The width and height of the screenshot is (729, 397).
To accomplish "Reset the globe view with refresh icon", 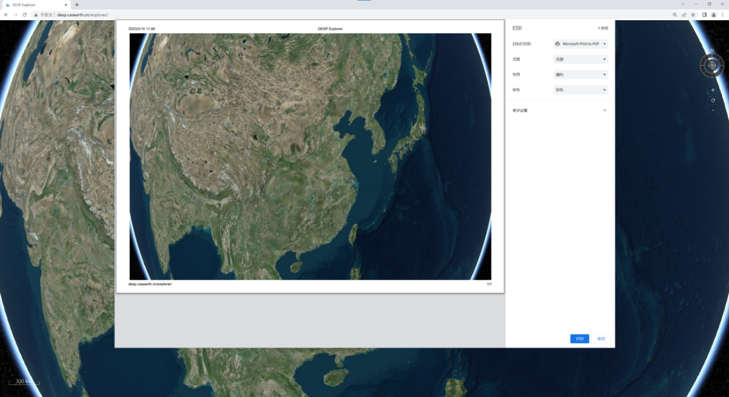I will 713,100.
